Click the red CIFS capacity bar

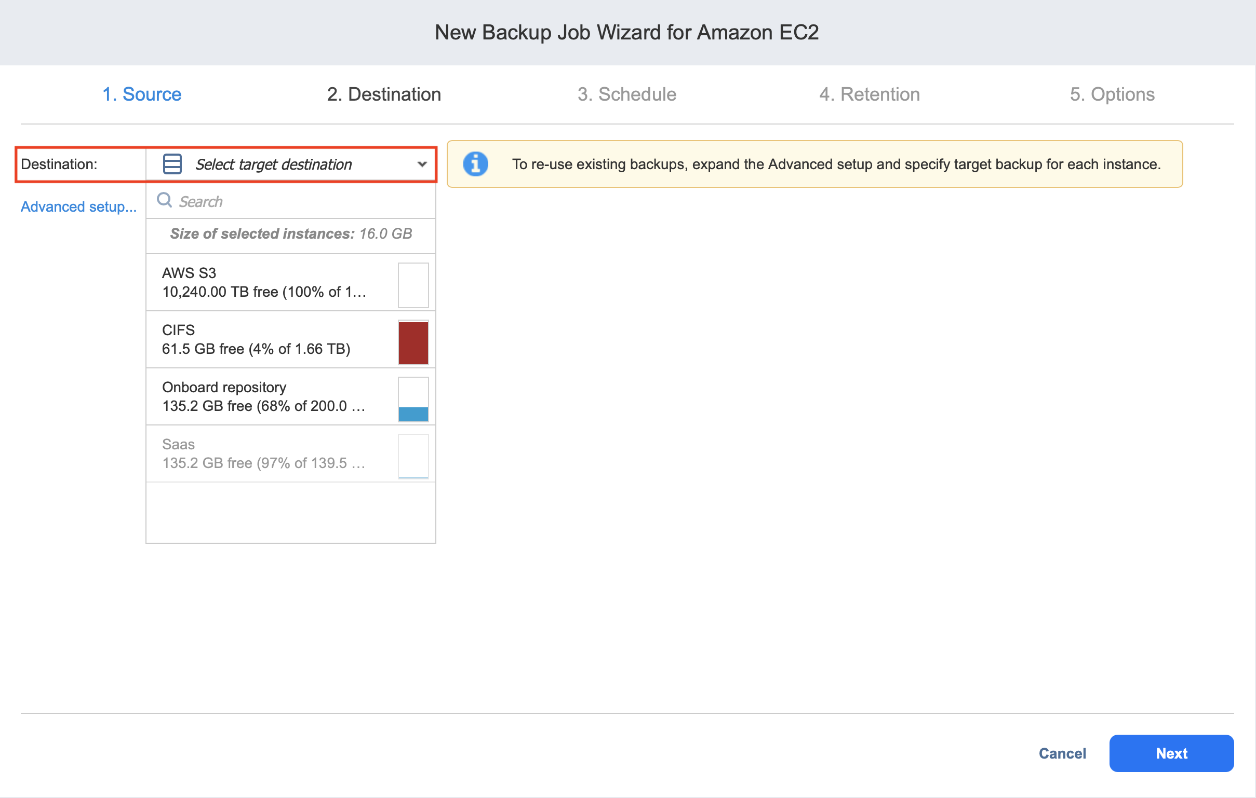tap(413, 342)
